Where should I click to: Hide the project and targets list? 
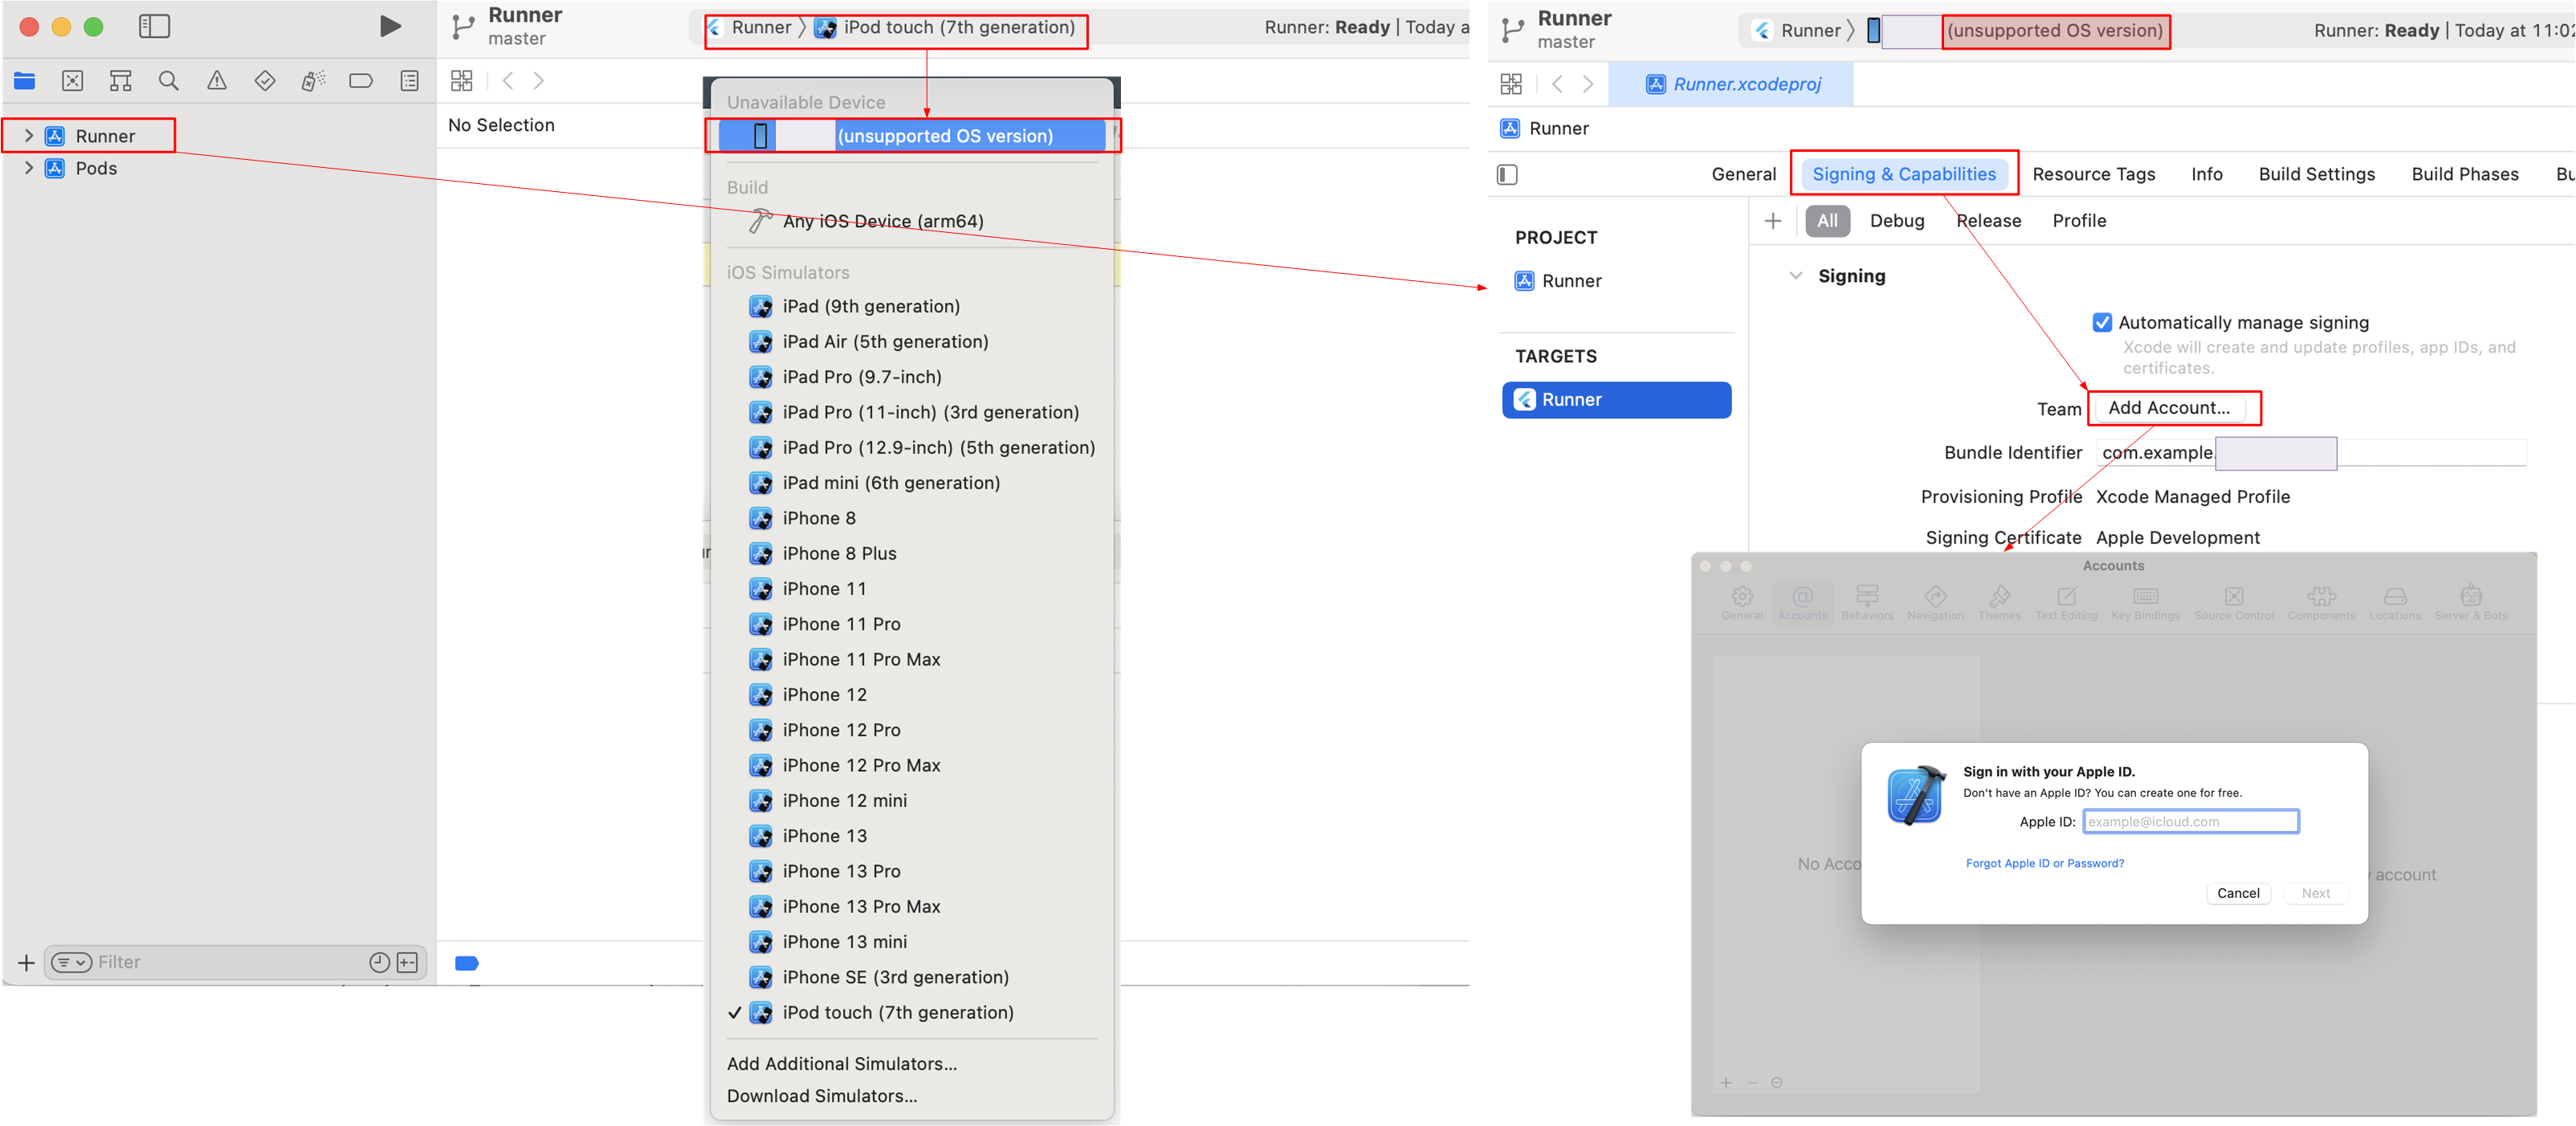[1507, 175]
